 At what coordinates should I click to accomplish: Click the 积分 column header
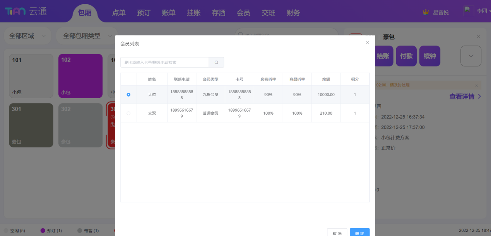click(355, 79)
